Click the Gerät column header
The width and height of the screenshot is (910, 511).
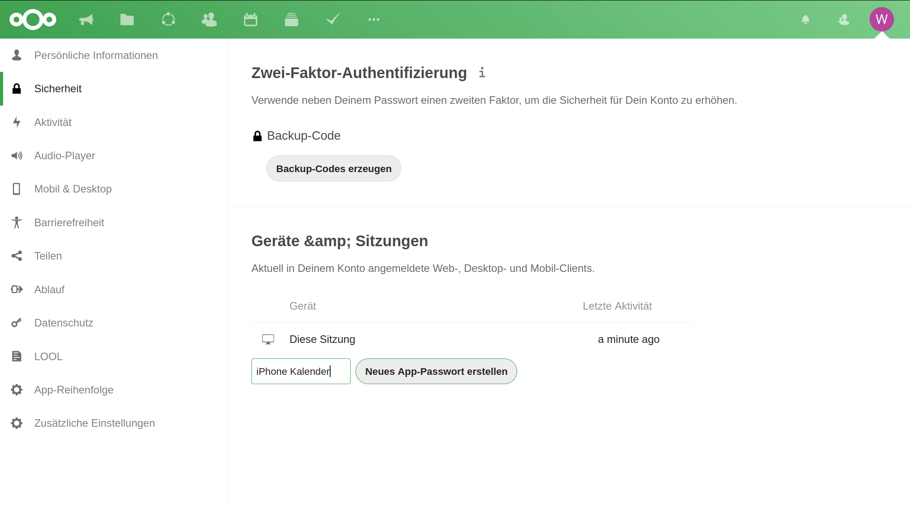303,306
